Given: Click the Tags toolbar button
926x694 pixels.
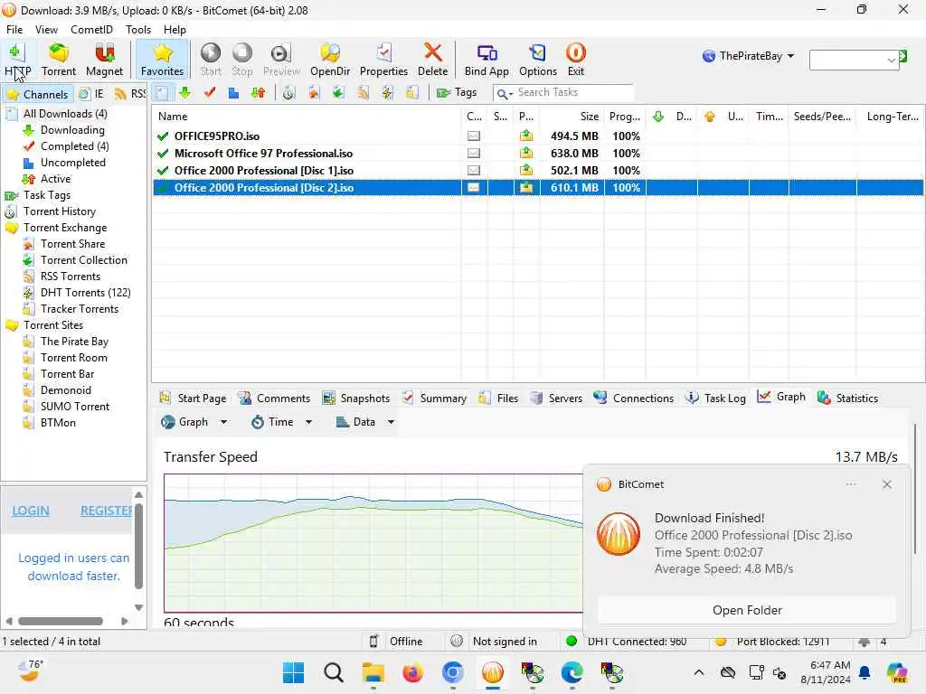Looking at the screenshot, I should tap(457, 93).
